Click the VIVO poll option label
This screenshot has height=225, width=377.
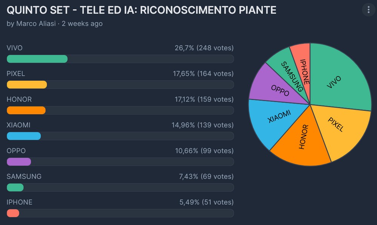15,48
